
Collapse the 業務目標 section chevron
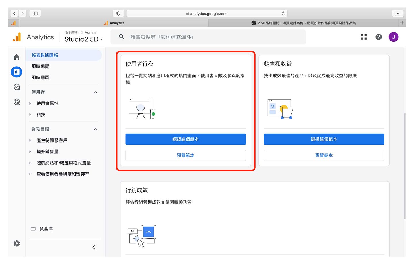[x=95, y=129]
